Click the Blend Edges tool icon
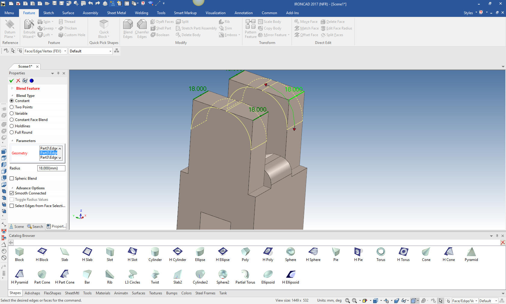The image size is (506, 304). tap(128, 29)
